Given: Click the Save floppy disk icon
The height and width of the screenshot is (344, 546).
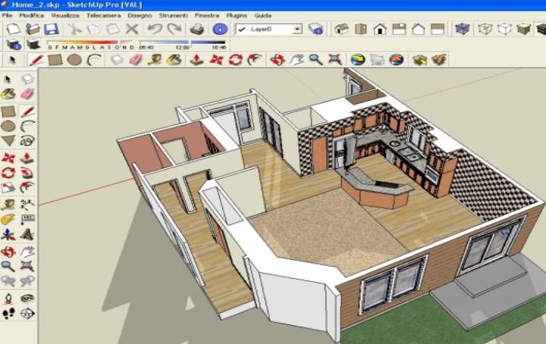Looking at the screenshot, I should pos(51,30).
